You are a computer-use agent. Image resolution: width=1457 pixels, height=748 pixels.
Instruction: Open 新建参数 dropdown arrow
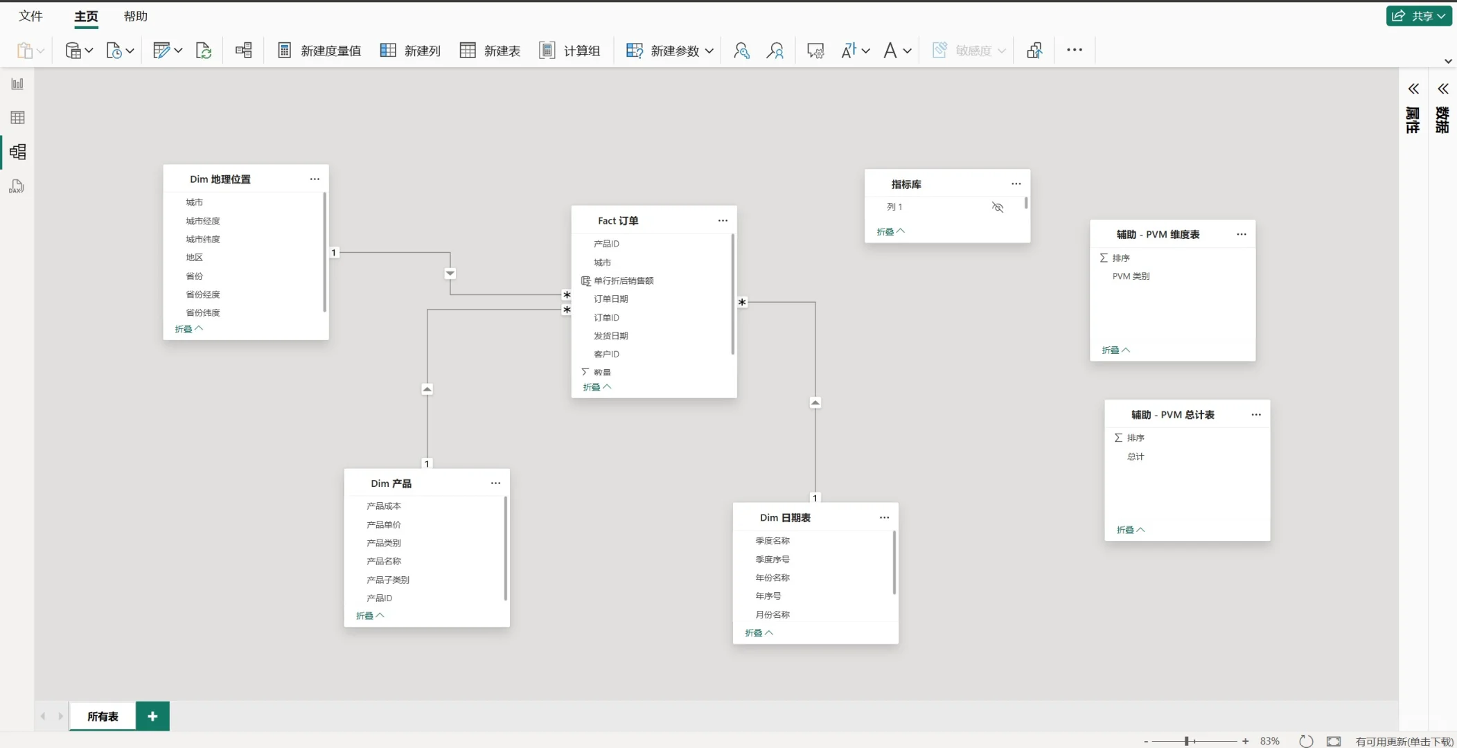point(709,51)
